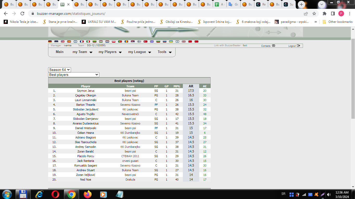
Task: Open the my Players menu
Action: click(x=108, y=52)
